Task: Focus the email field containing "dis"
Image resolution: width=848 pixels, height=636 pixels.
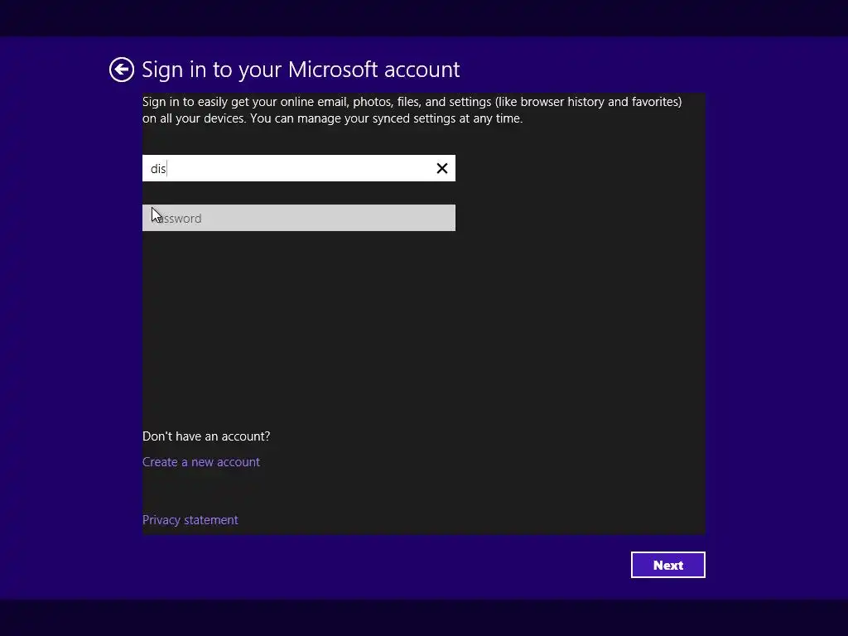Action: 298,169
